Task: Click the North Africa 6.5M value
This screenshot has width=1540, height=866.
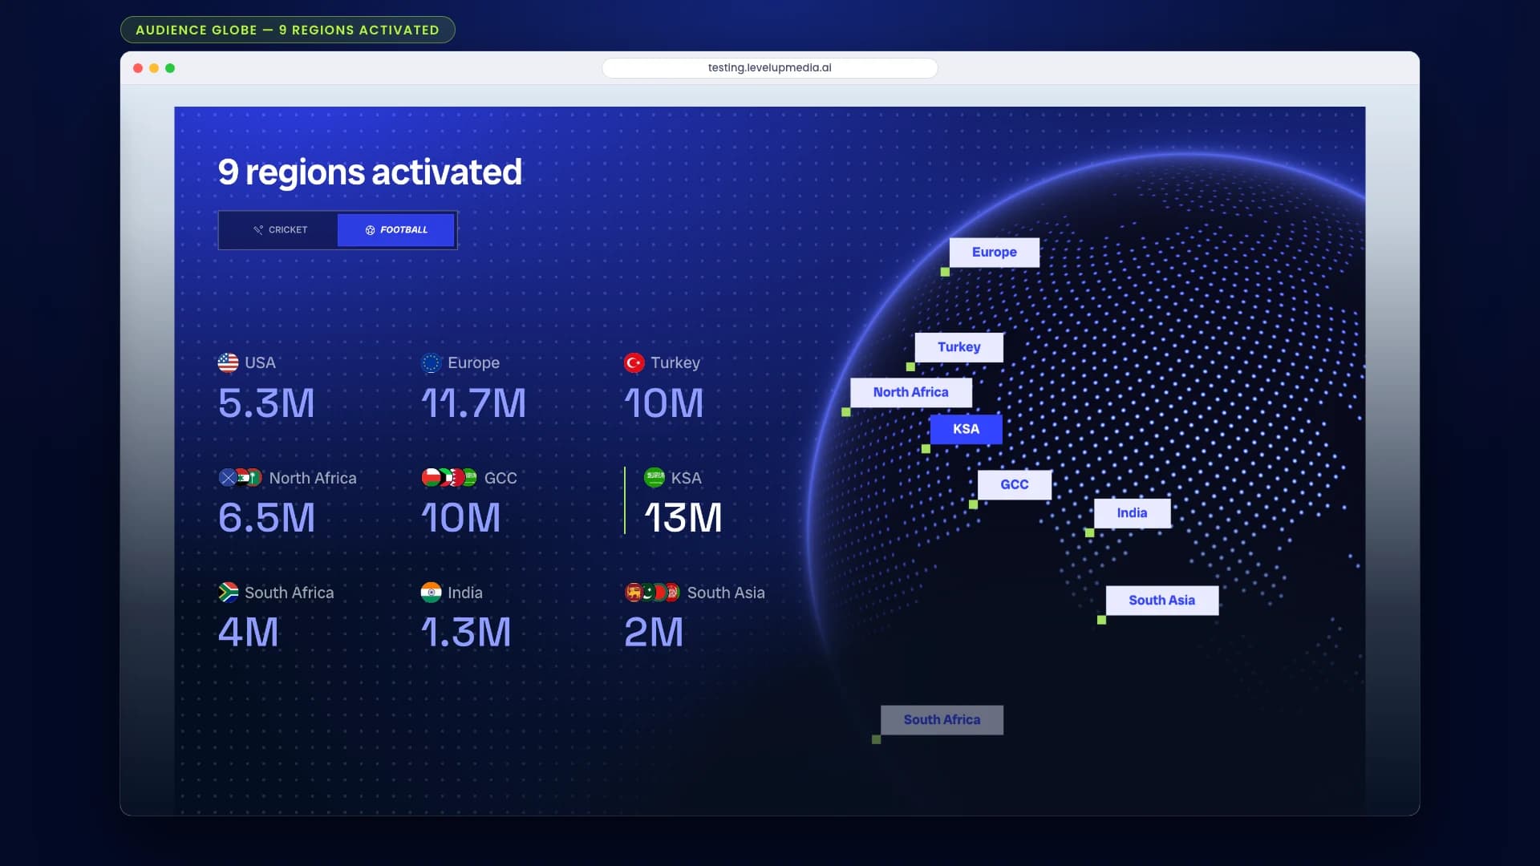Action: [266, 518]
